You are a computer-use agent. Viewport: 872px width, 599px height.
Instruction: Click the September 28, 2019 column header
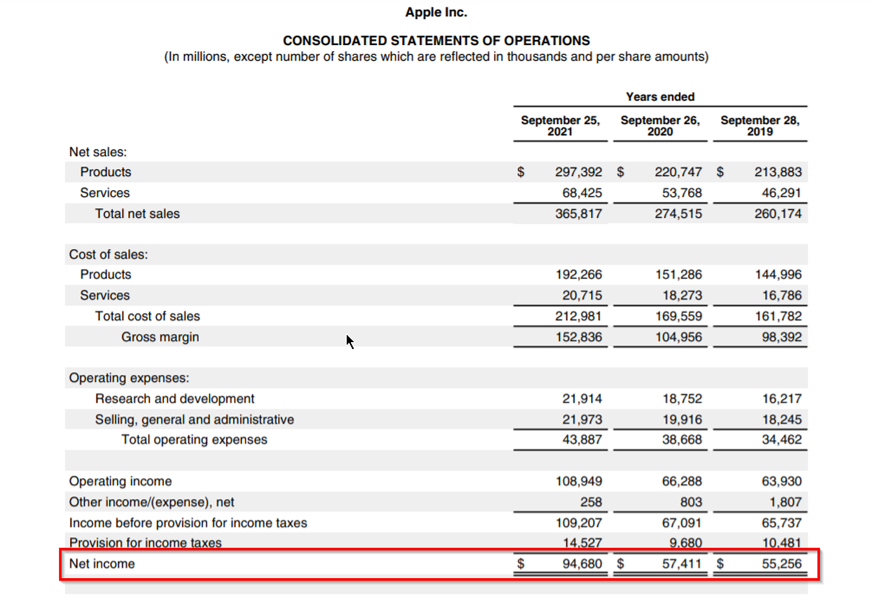coord(760,126)
